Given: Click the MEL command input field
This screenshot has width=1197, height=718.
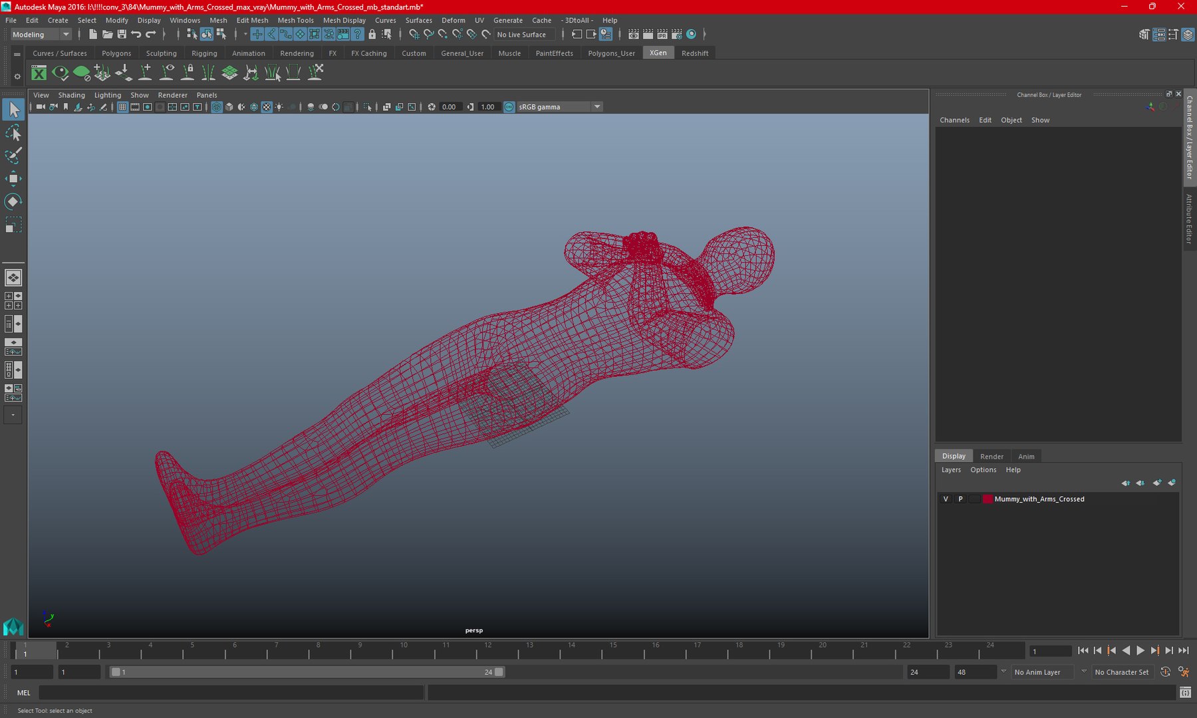Looking at the screenshot, I should 231,693.
